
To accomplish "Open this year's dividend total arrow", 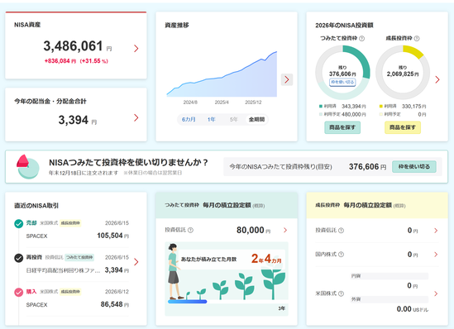I will tap(136, 117).
